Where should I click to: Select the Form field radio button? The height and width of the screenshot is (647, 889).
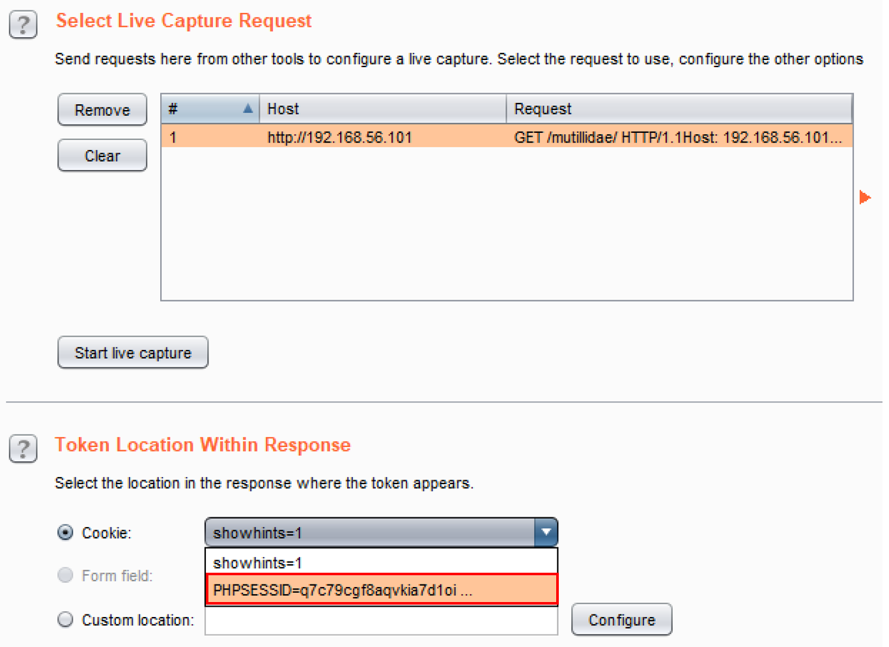[65, 575]
